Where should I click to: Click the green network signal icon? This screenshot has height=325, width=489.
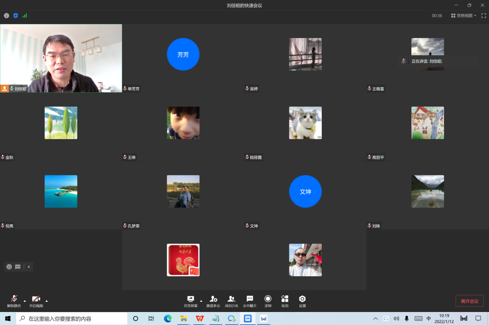tap(25, 15)
